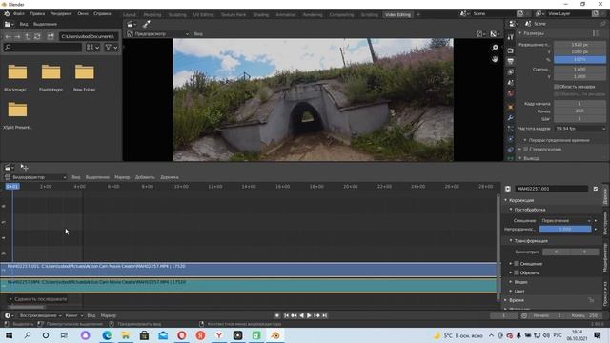Click the file path field

pyautogui.click(x=89, y=36)
